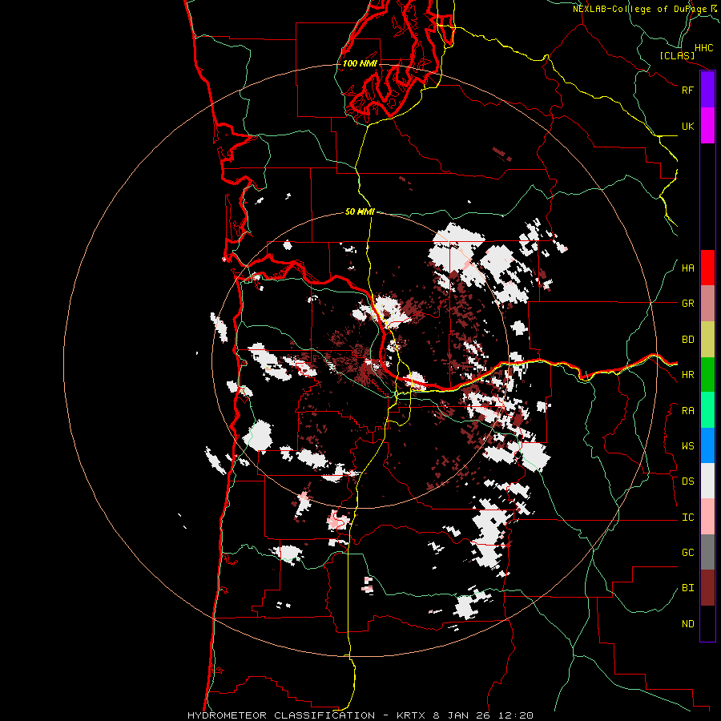
Task: Click the KRTX station identifier
Action: pyautogui.click(x=411, y=715)
